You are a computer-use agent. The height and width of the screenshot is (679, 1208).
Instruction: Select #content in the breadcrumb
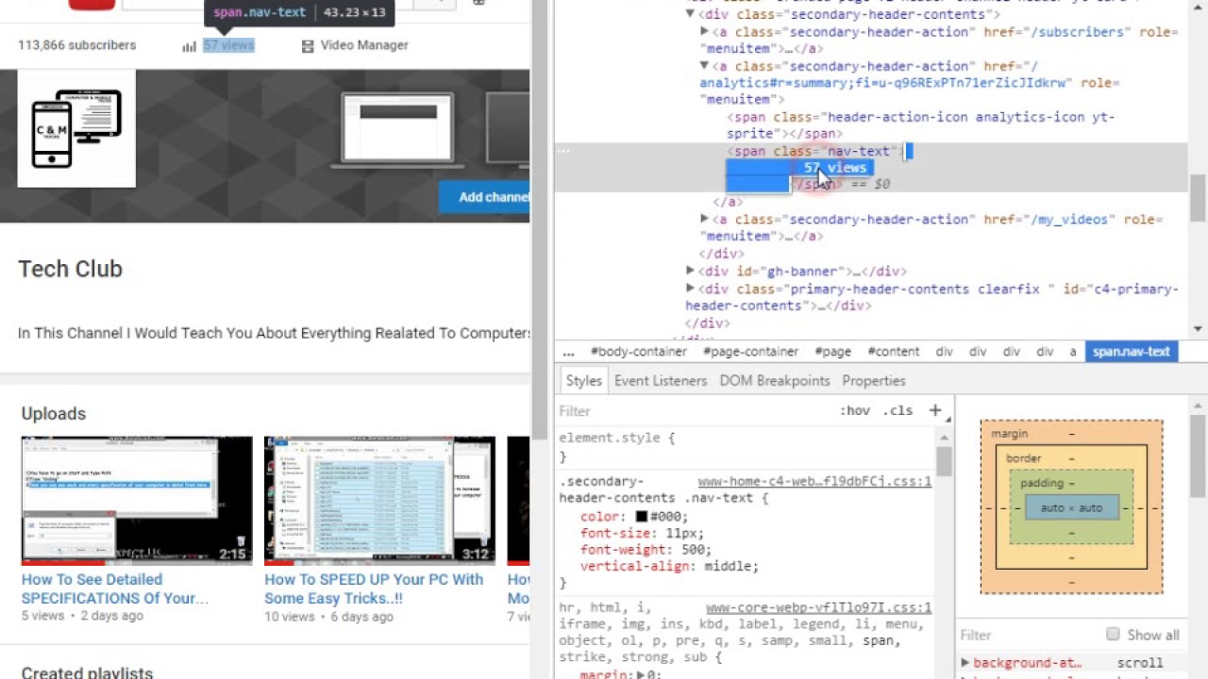[x=893, y=352]
